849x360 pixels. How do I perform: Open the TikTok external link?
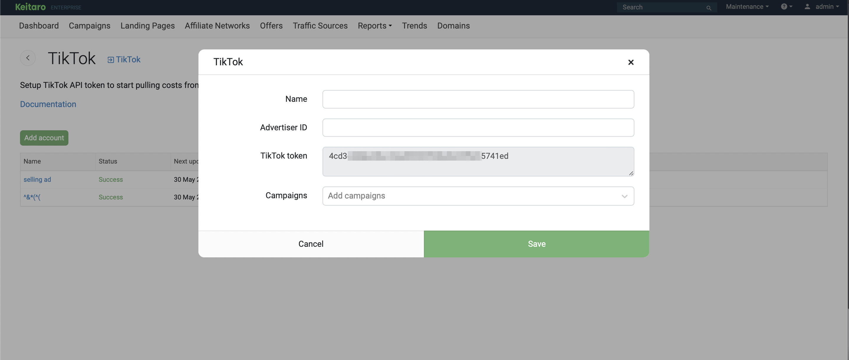coord(124,59)
